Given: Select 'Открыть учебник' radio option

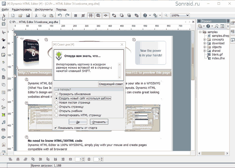Looking at the screenshot, I should (x=56, y=111).
